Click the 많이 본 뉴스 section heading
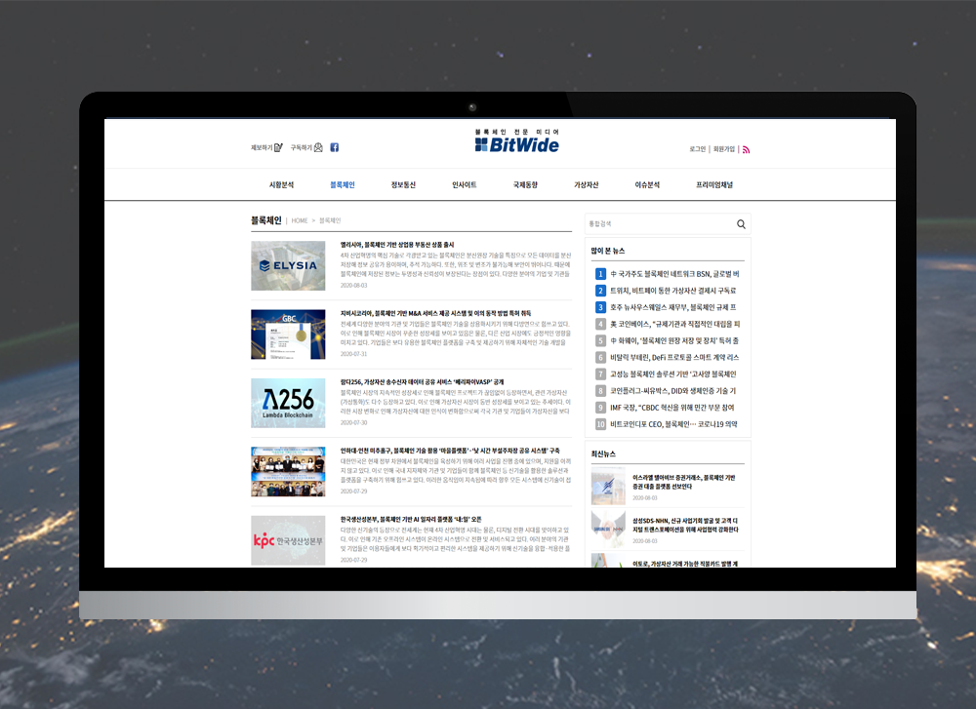 608,251
